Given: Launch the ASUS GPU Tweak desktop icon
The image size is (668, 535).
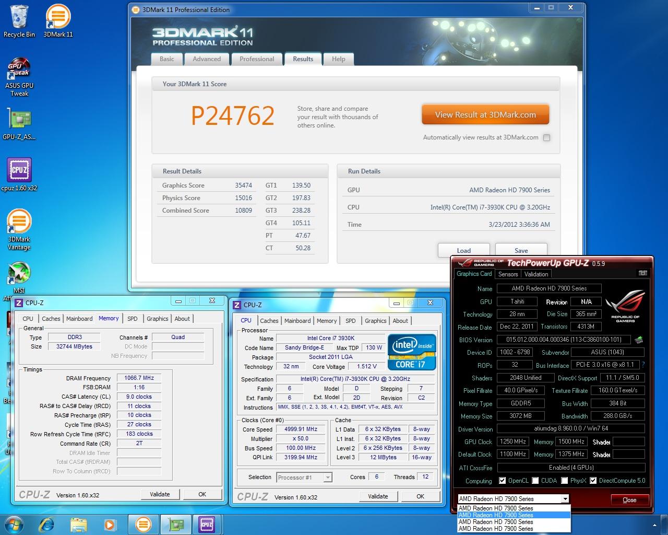Looking at the screenshot, I should pyautogui.click(x=19, y=77).
